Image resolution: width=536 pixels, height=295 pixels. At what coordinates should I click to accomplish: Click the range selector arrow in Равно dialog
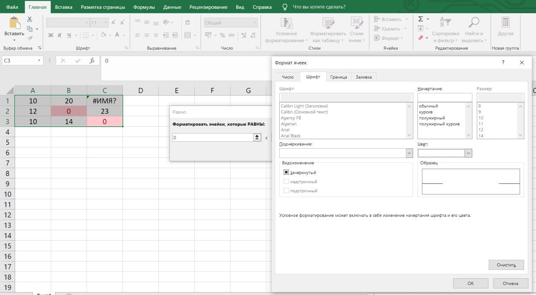(257, 137)
